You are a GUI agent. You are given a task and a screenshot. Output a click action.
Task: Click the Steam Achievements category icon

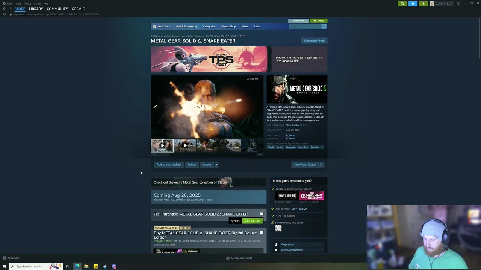(276, 250)
